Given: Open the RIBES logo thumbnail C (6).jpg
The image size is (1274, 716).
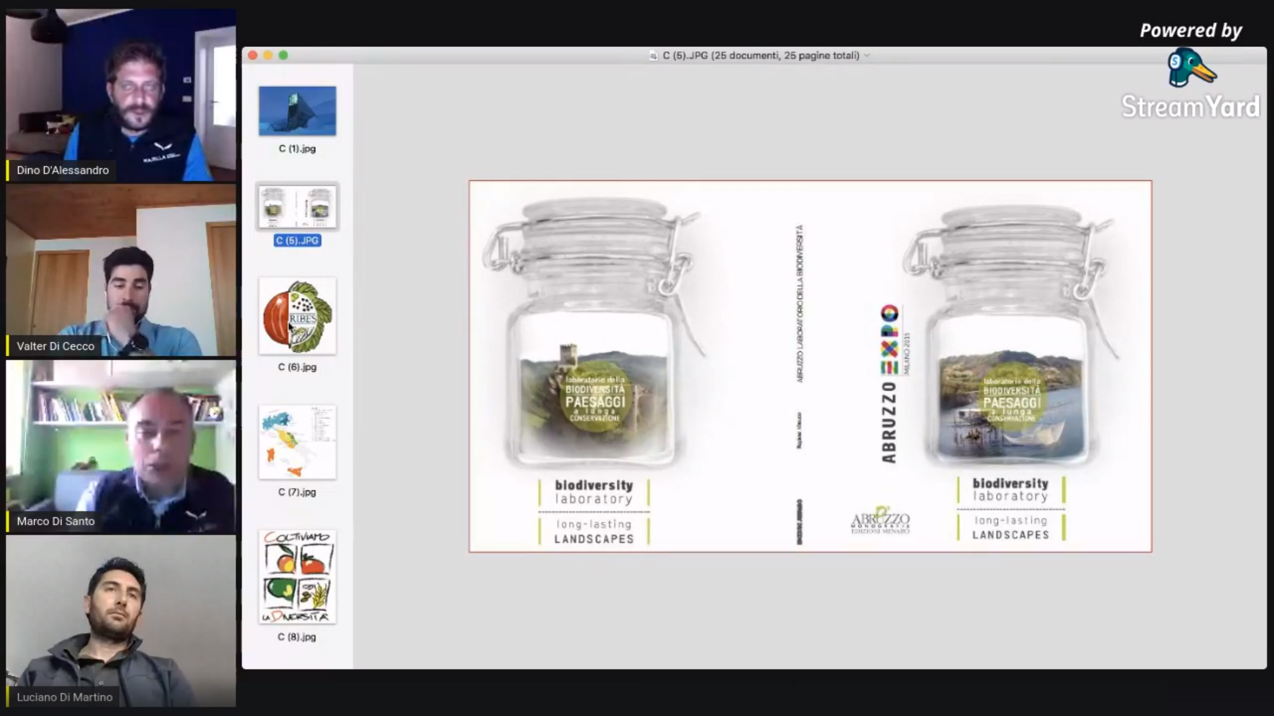Looking at the screenshot, I should [x=297, y=316].
